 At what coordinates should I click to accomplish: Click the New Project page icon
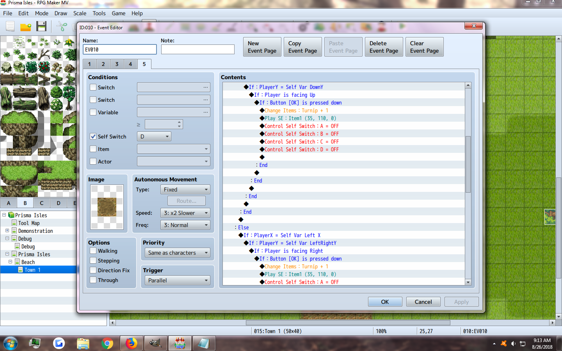10,26
